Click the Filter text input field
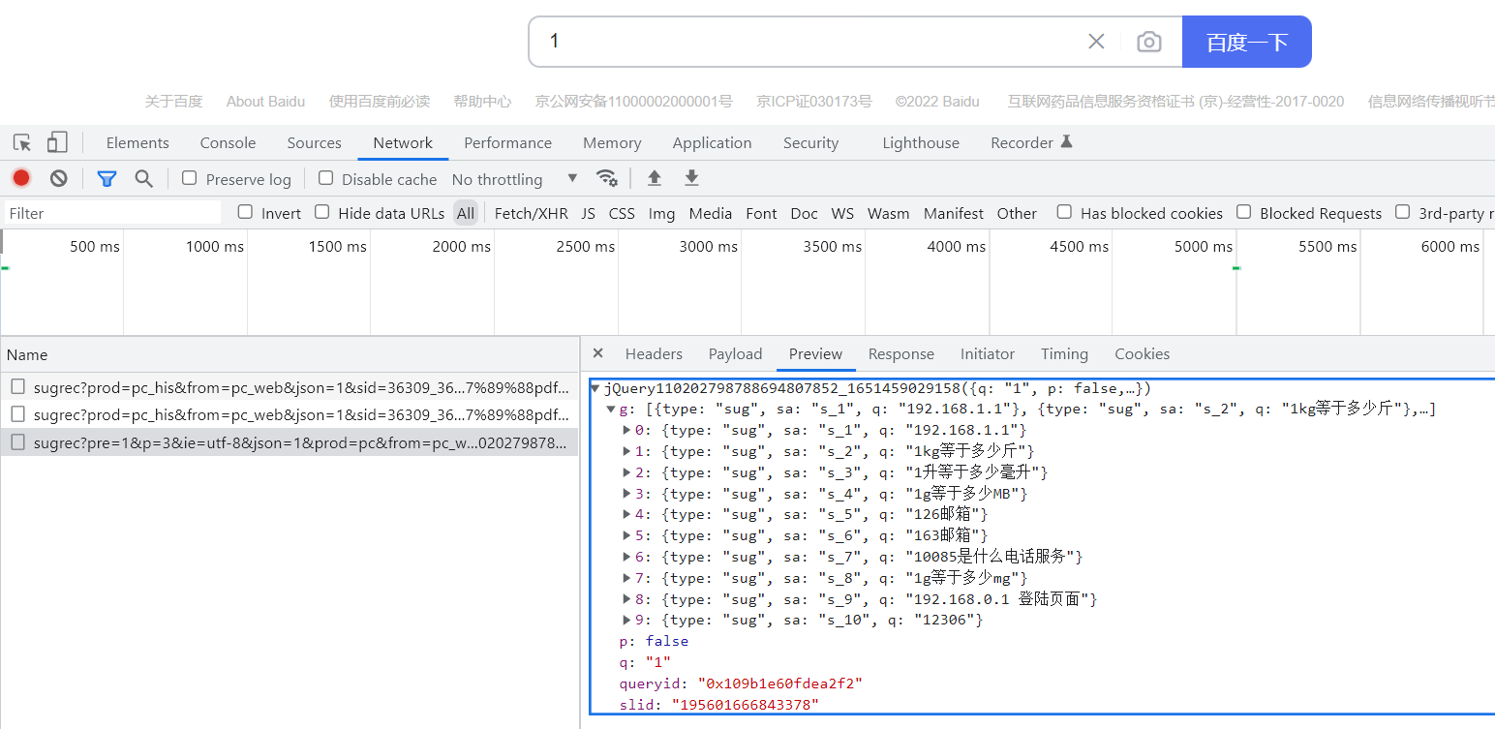The image size is (1495, 729). pos(111,213)
